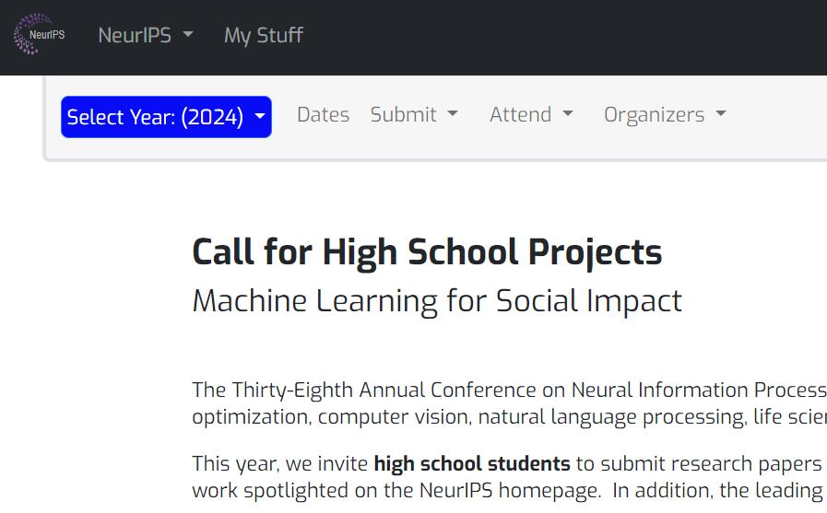Click the arrow next to Submit

point(453,115)
